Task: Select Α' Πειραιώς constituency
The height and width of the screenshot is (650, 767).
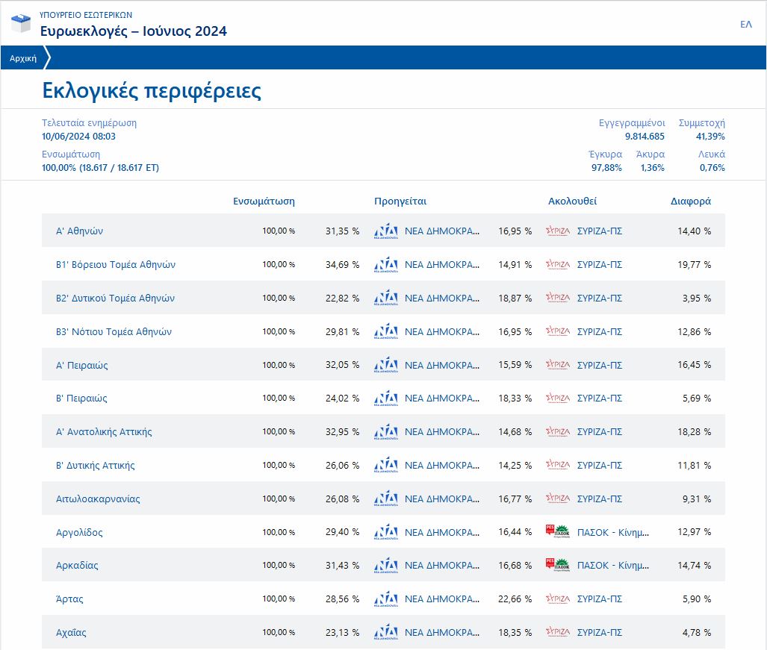Action: (82, 366)
